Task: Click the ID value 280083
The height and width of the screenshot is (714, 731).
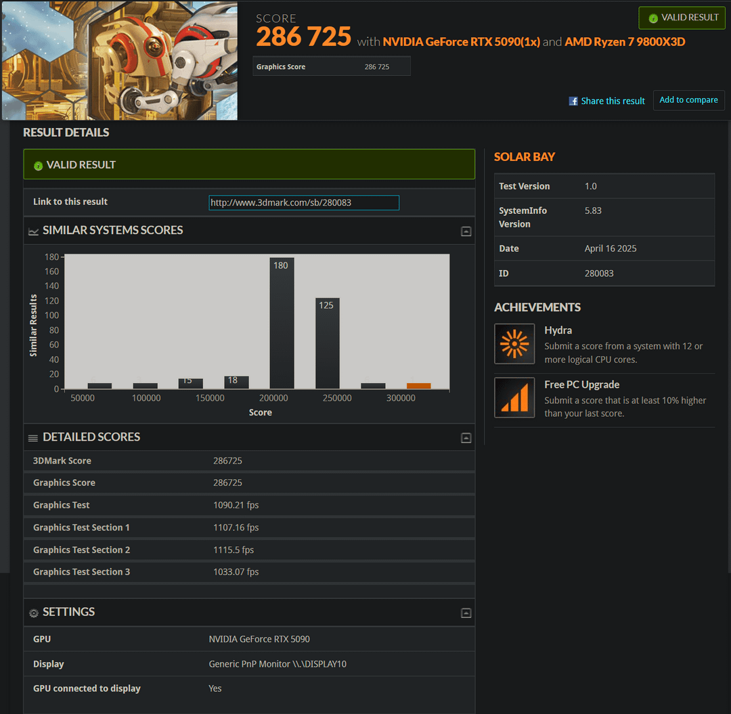Action: click(599, 273)
